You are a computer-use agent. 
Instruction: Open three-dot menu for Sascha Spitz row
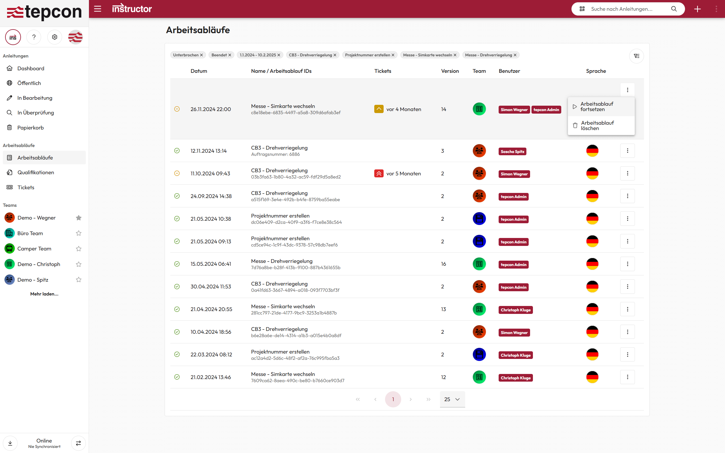[627, 151]
